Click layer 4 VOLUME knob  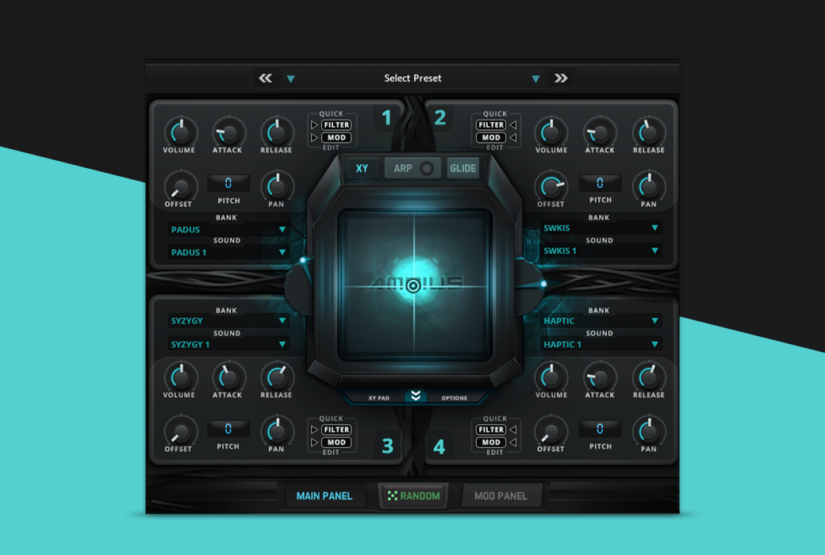click(x=551, y=377)
